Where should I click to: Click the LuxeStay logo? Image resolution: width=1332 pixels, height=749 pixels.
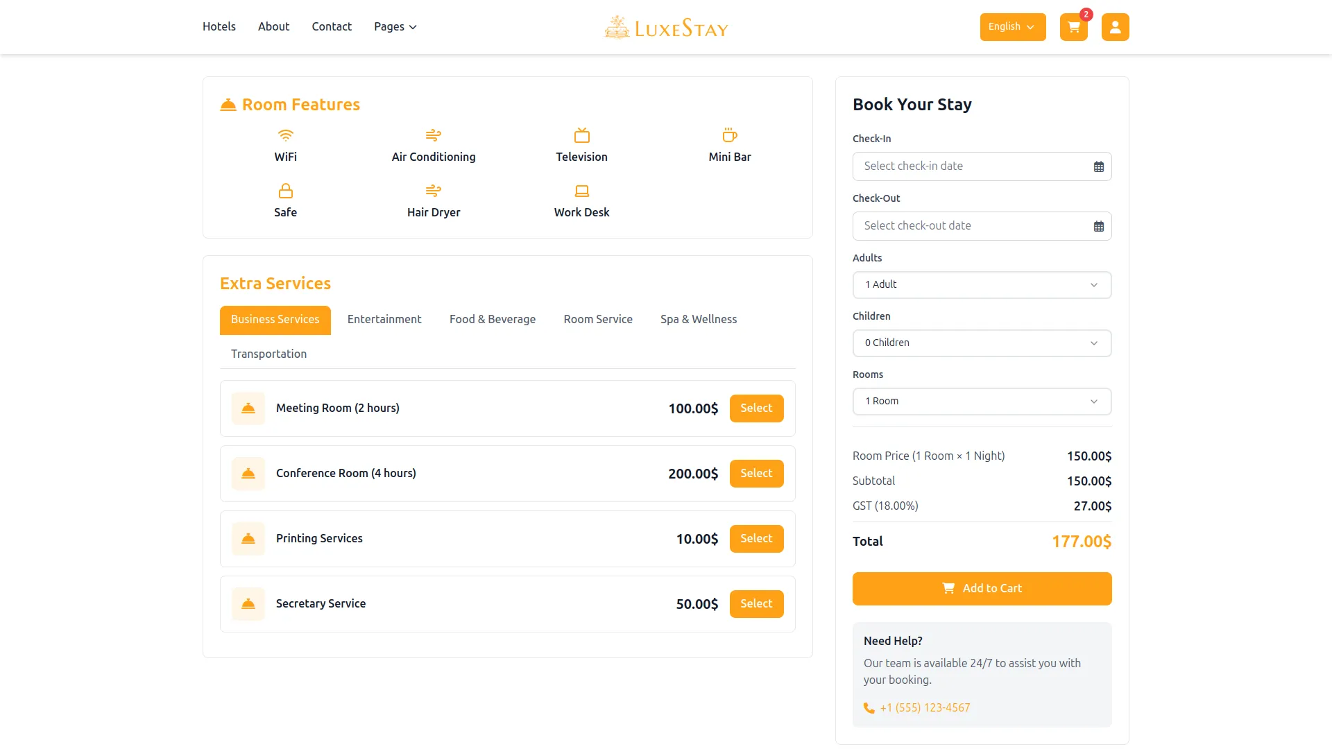[666, 27]
